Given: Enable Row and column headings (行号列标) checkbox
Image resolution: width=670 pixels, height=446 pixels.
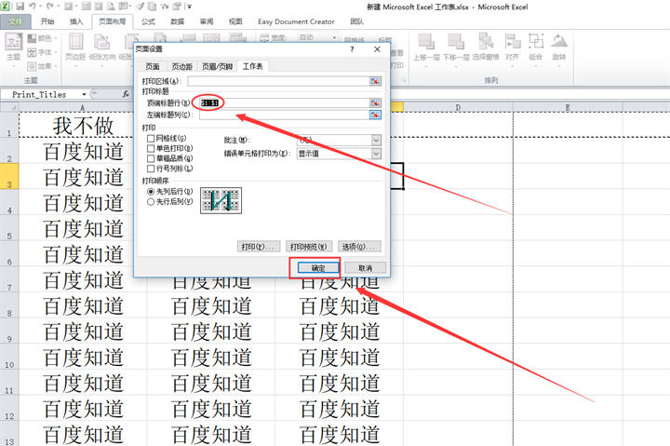Looking at the screenshot, I should [151, 169].
